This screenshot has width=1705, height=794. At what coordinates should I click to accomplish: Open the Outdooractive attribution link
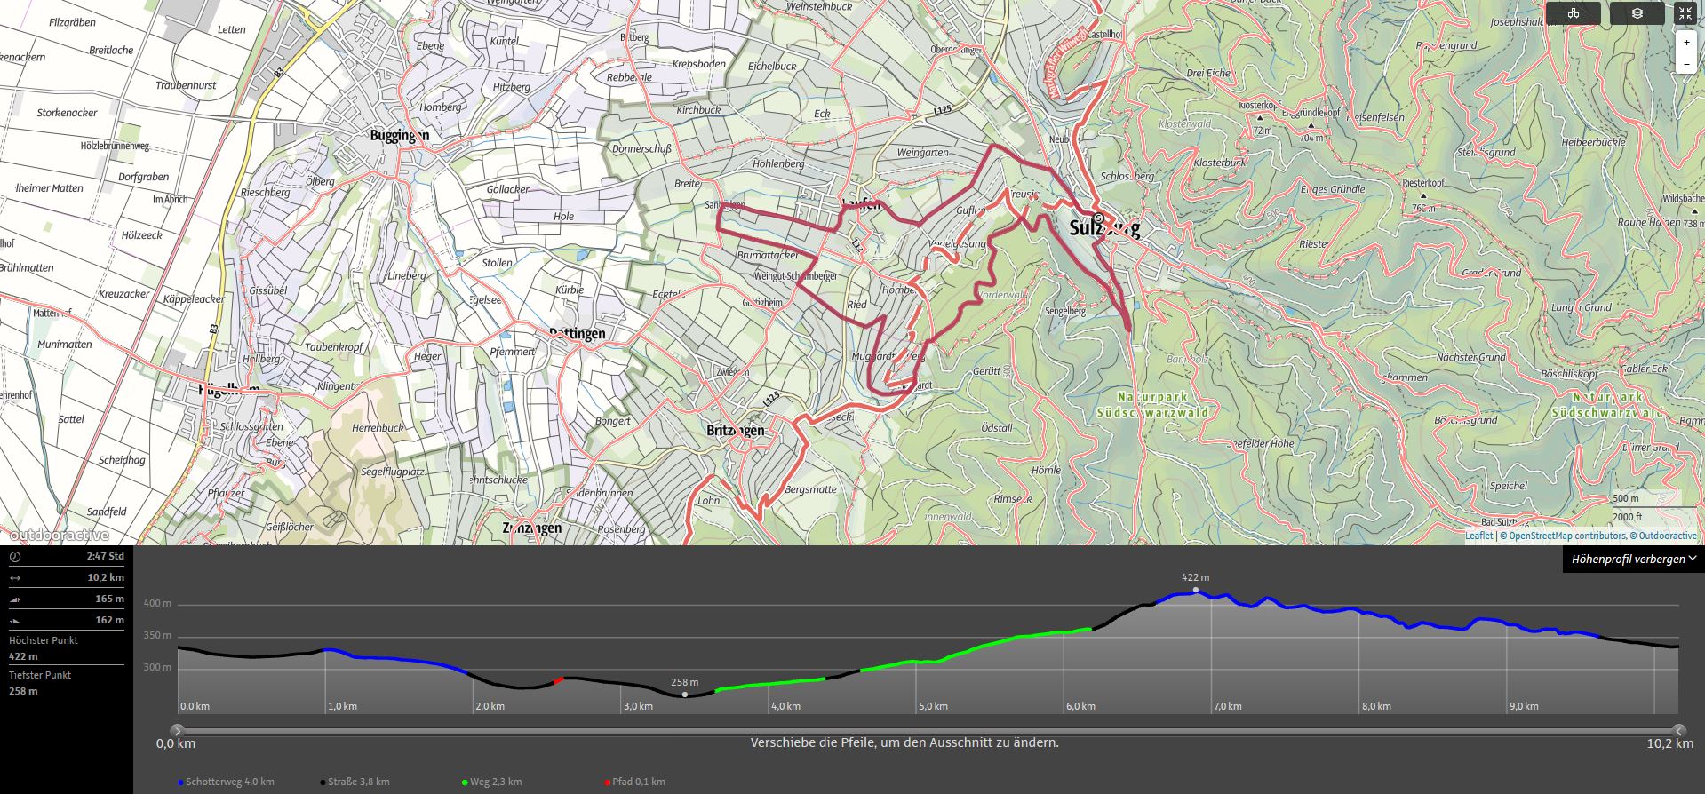[1668, 536]
